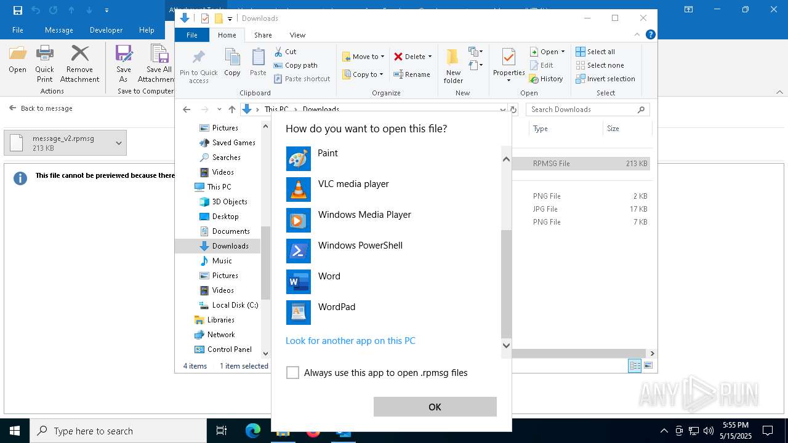The height and width of the screenshot is (443, 788).
Task: Open the Delete dropdown arrow
Action: (430, 57)
